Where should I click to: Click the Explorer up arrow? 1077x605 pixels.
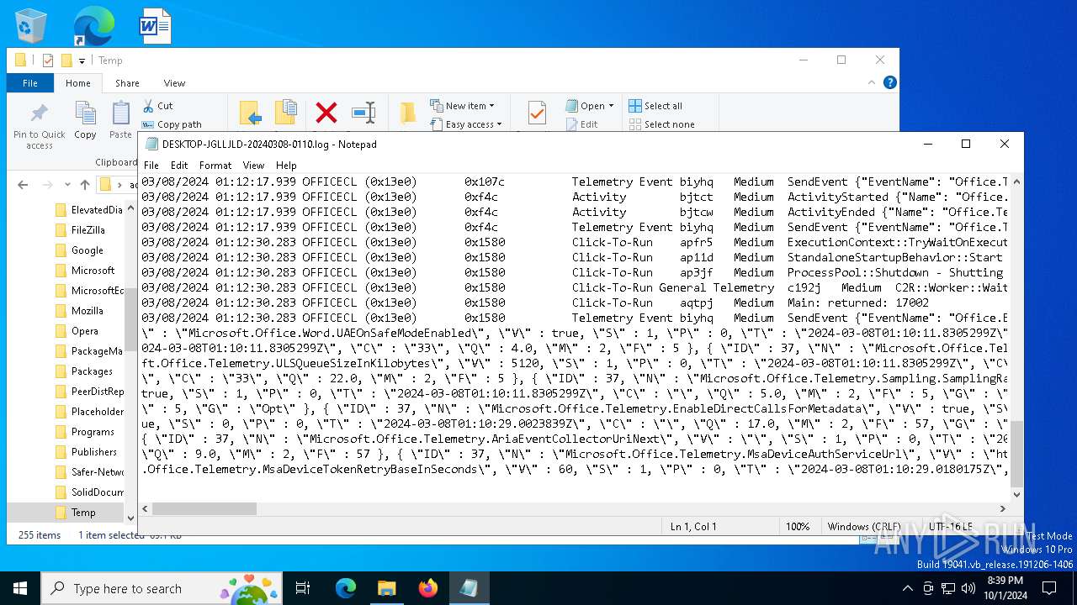tap(85, 185)
